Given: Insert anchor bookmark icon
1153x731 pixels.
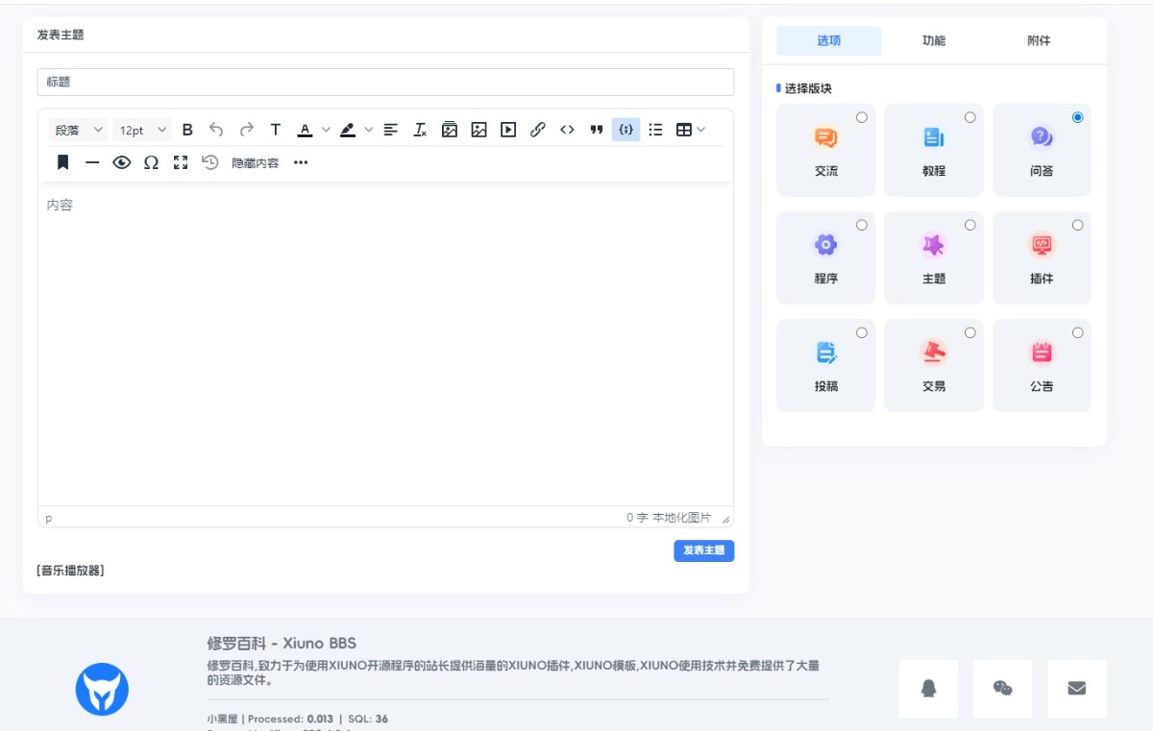Looking at the screenshot, I should pyautogui.click(x=63, y=162).
